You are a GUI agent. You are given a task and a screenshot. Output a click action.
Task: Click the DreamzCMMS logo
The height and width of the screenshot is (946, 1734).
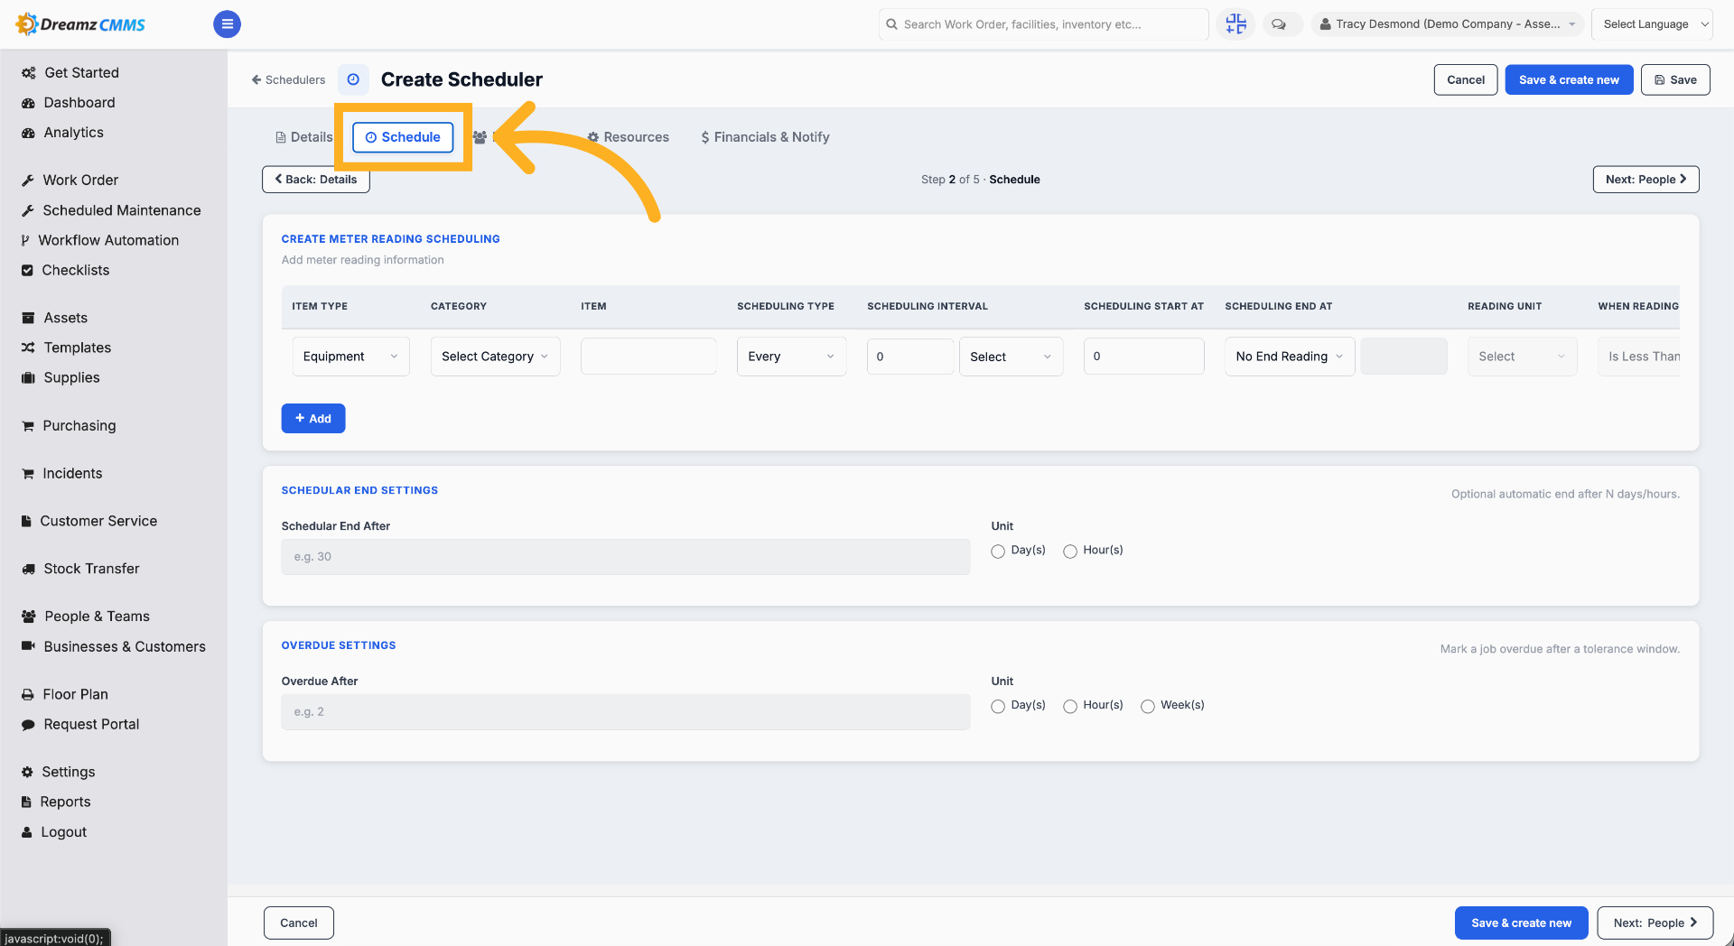[x=80, y=24]
